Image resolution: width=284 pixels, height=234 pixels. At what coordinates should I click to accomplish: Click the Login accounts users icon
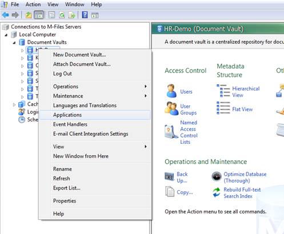click(x=22, y=112)
